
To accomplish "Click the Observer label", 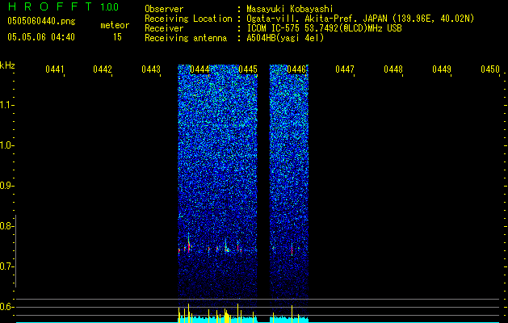I will tap(164, 9).
